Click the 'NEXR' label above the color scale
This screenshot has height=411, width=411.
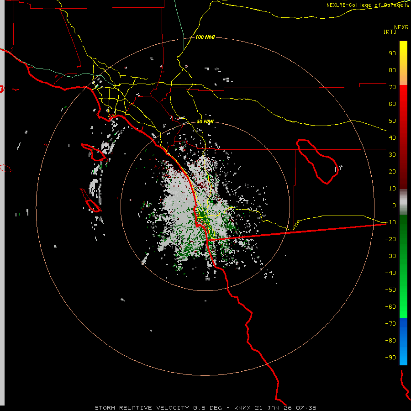coord(401,27)
